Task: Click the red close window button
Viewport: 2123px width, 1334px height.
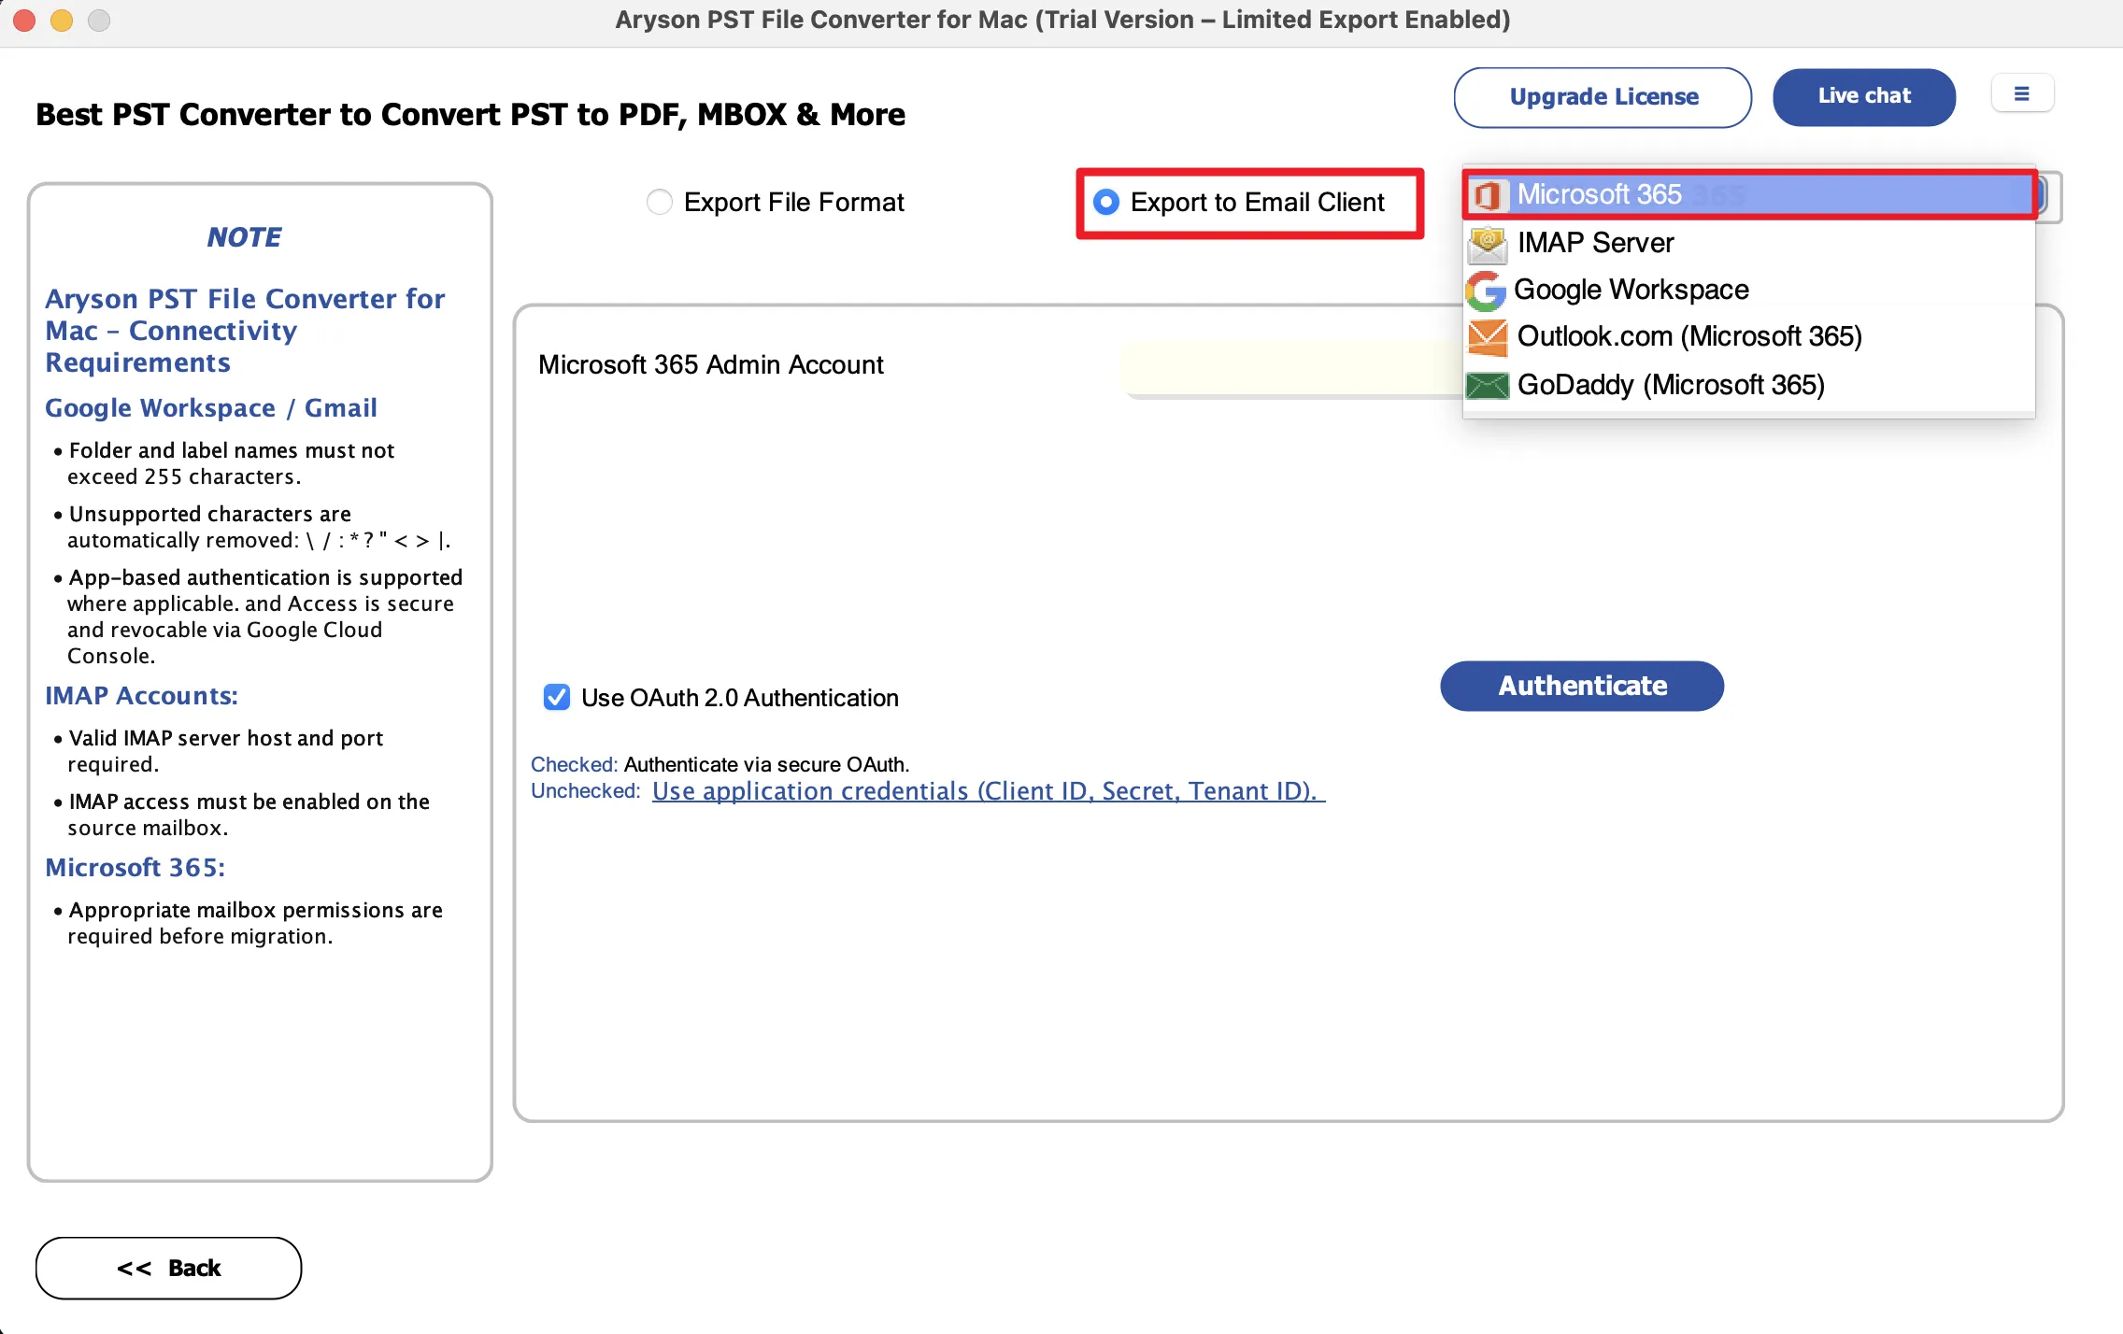Action: (24, 20)
